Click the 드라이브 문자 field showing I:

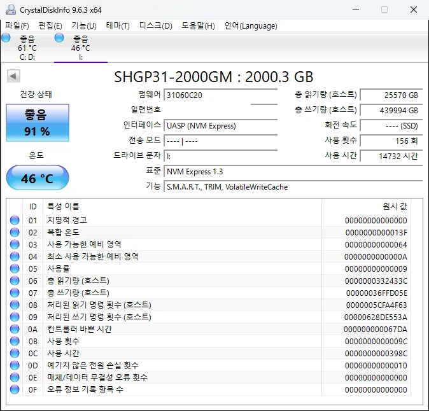[220, 157]
